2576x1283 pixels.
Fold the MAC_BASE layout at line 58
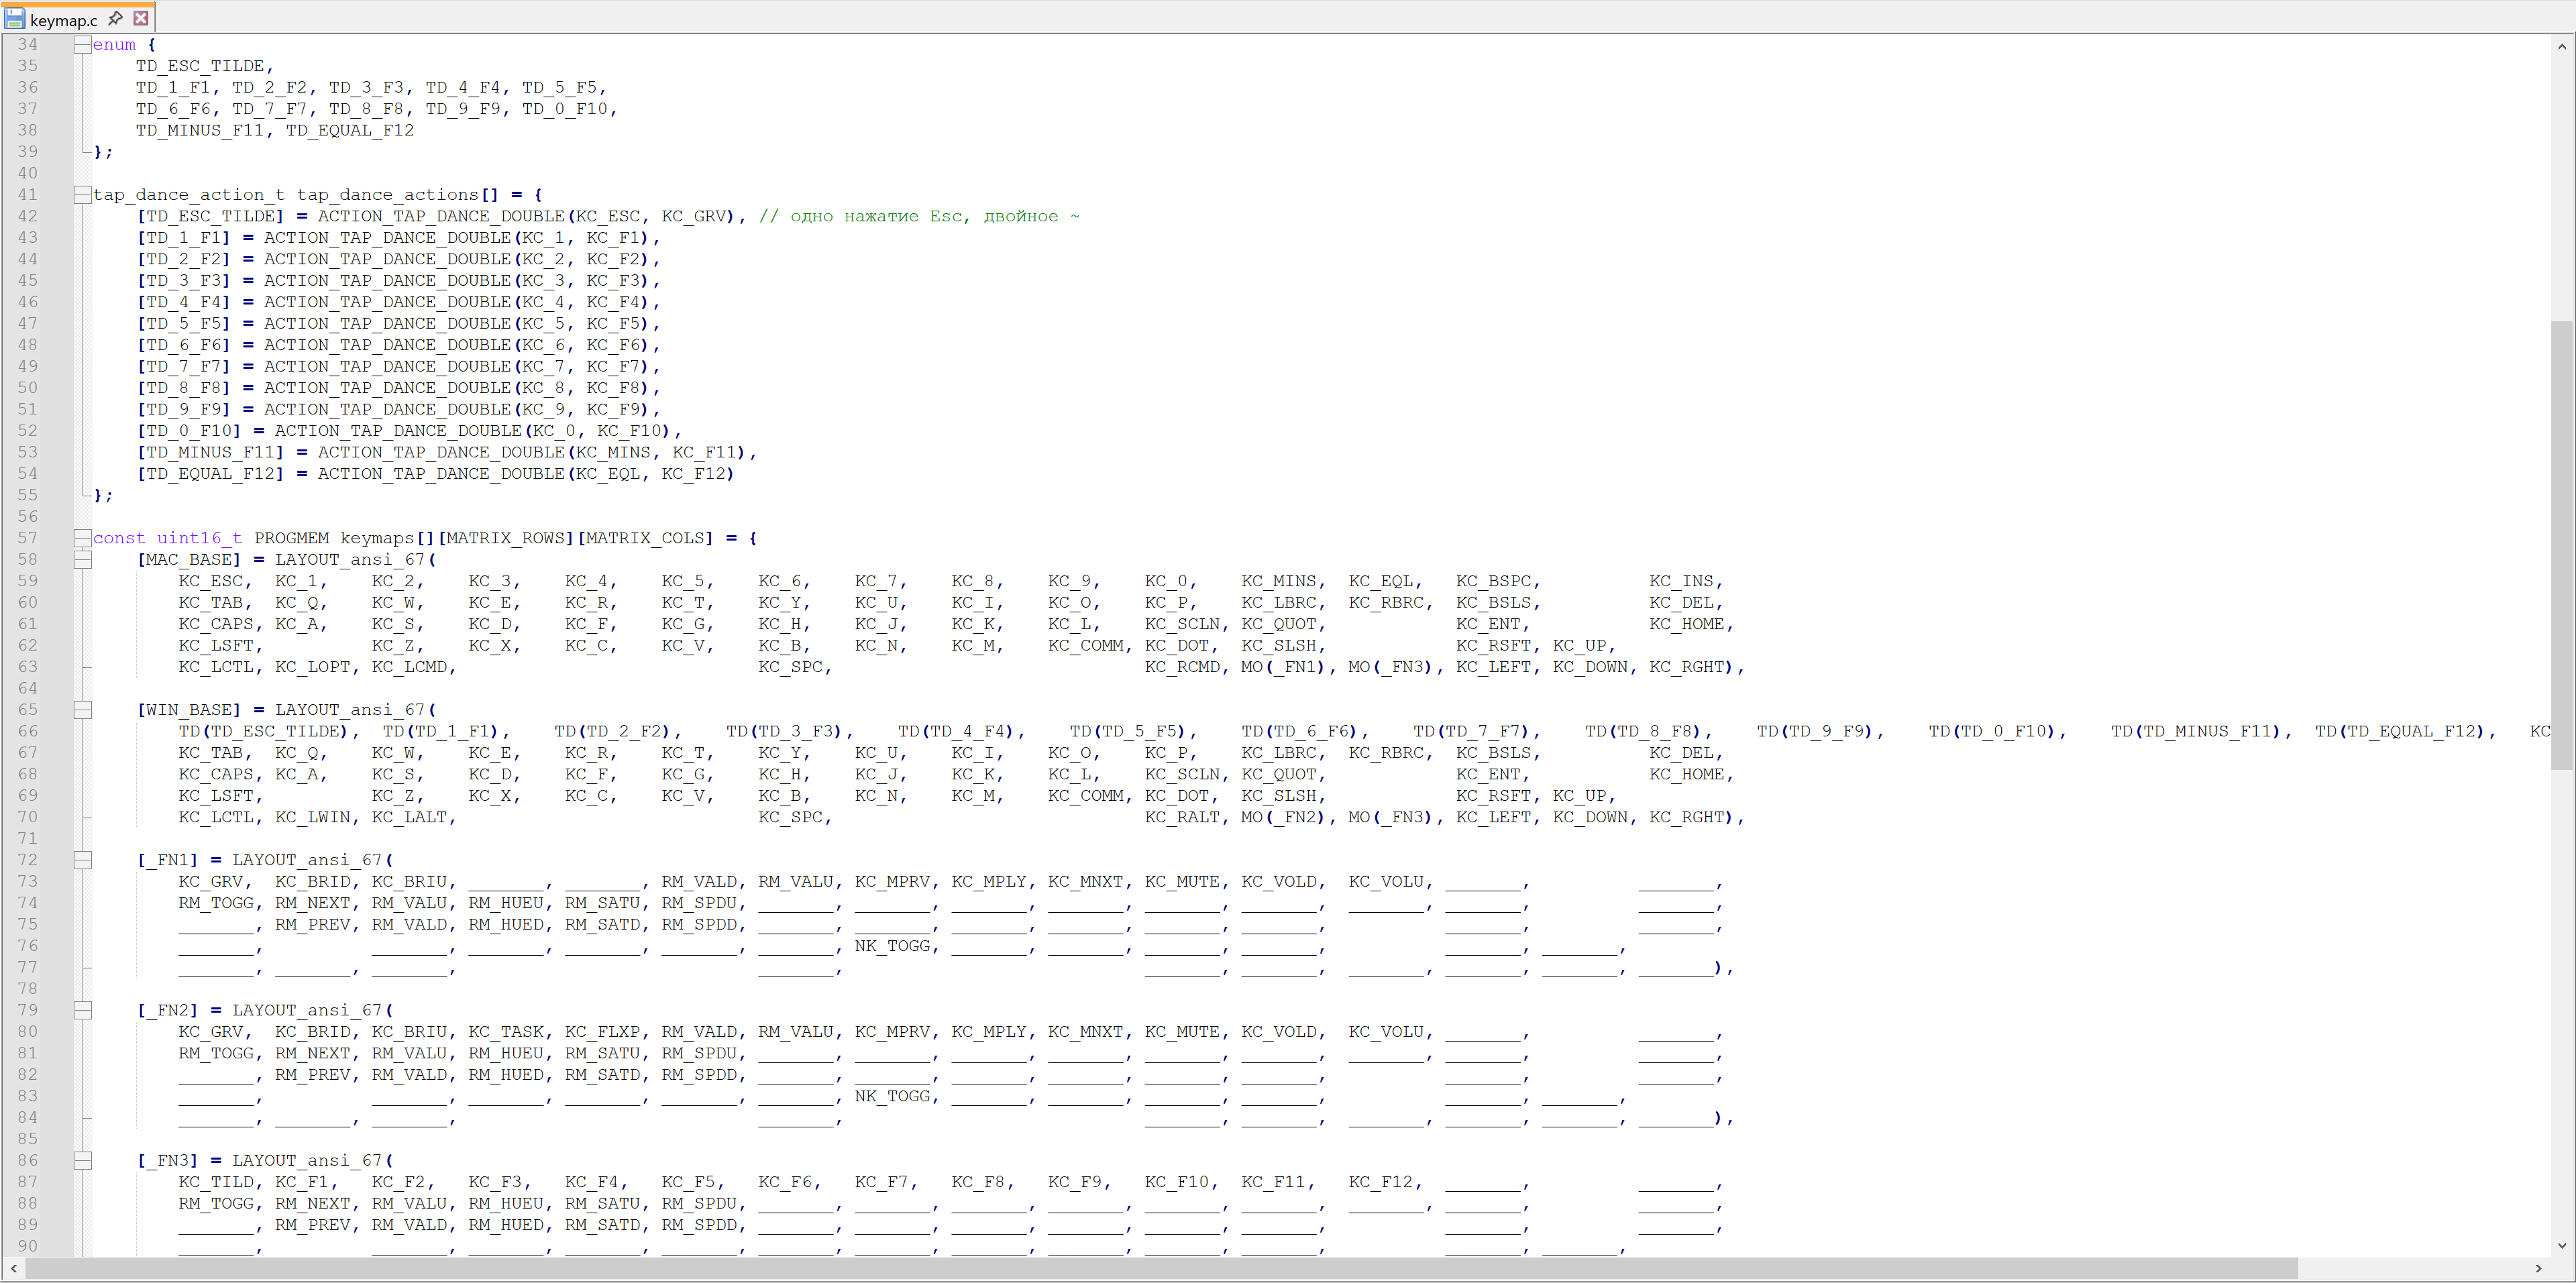82,560
